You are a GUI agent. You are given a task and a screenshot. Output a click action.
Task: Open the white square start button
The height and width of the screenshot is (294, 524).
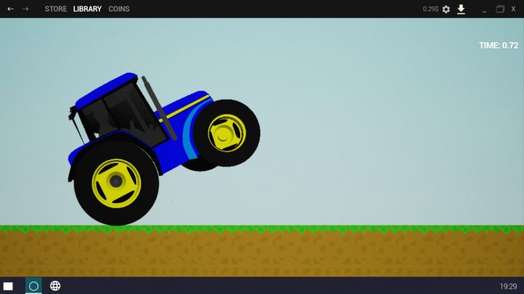[8, 286]
